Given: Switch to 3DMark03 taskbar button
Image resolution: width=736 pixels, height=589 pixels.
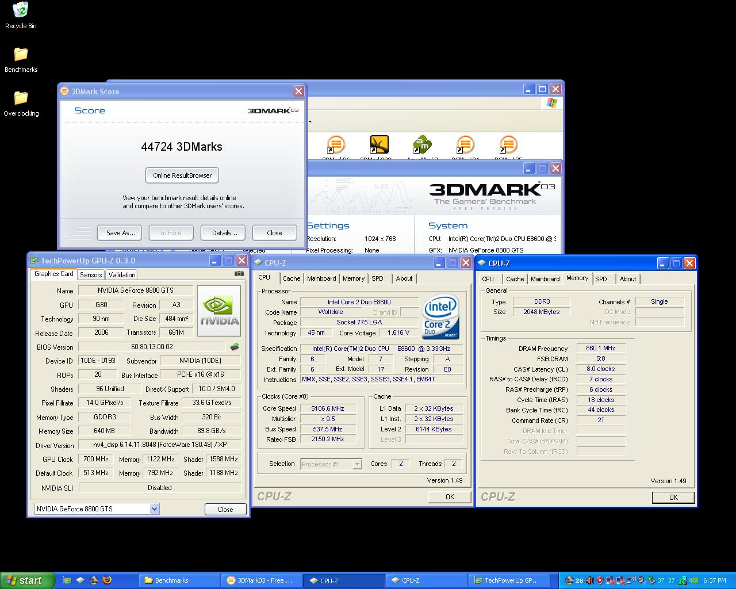Looking at the screenshot, I should point(262,581).
